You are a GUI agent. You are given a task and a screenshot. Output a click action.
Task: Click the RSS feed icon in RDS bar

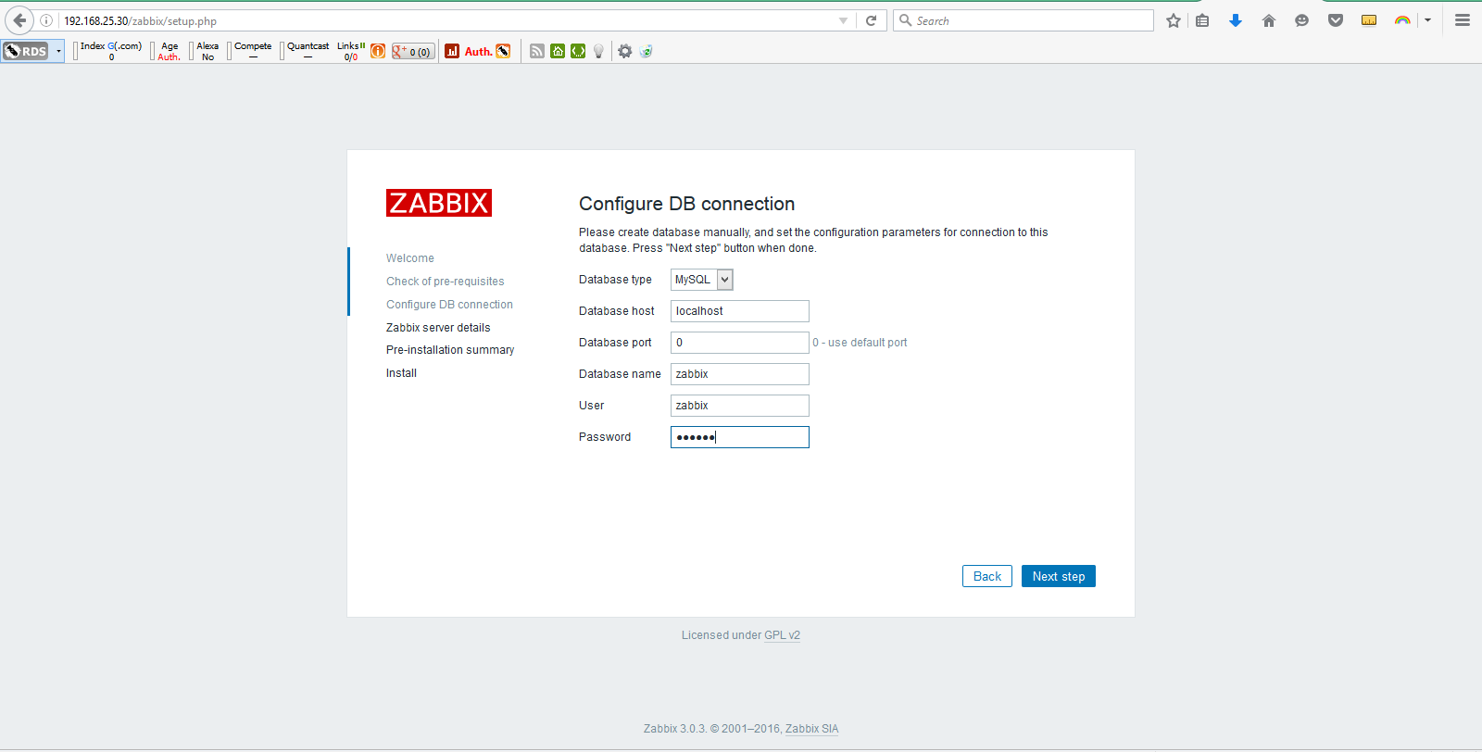coord(537,52)
